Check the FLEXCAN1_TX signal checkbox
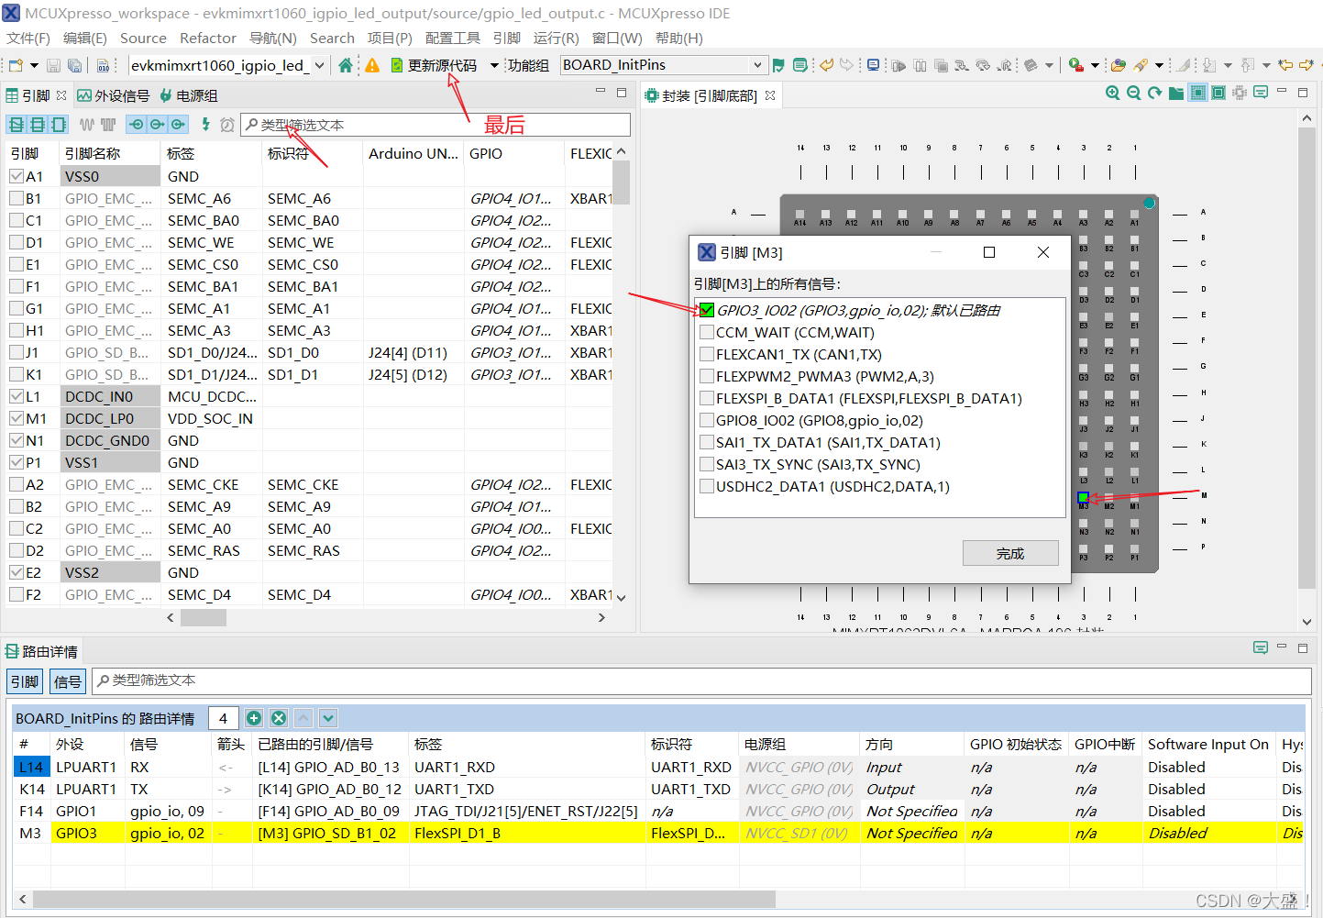 pyautogui.click(x=706, y=354)
